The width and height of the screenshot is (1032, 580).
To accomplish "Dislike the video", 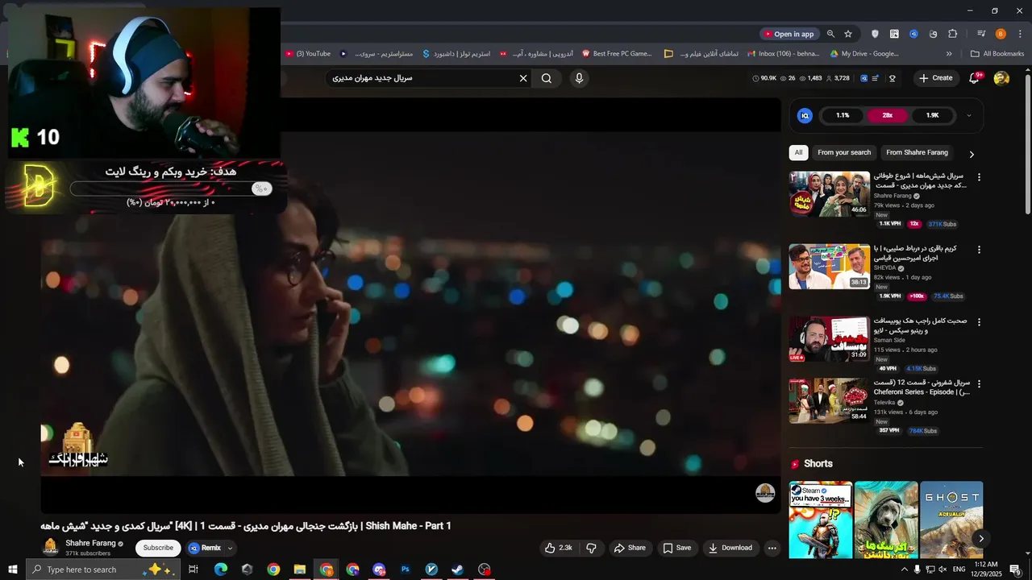I will click(x=591, y=548).
